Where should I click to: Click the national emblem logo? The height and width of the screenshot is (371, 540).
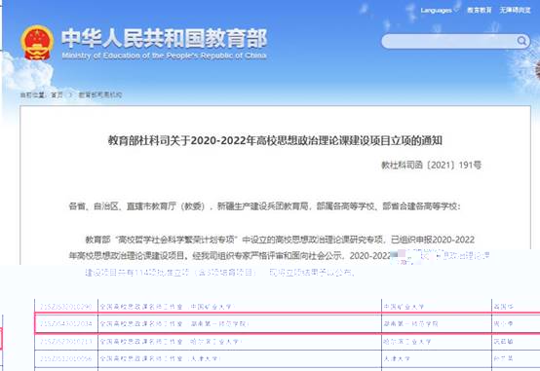[x=37, y=43]
